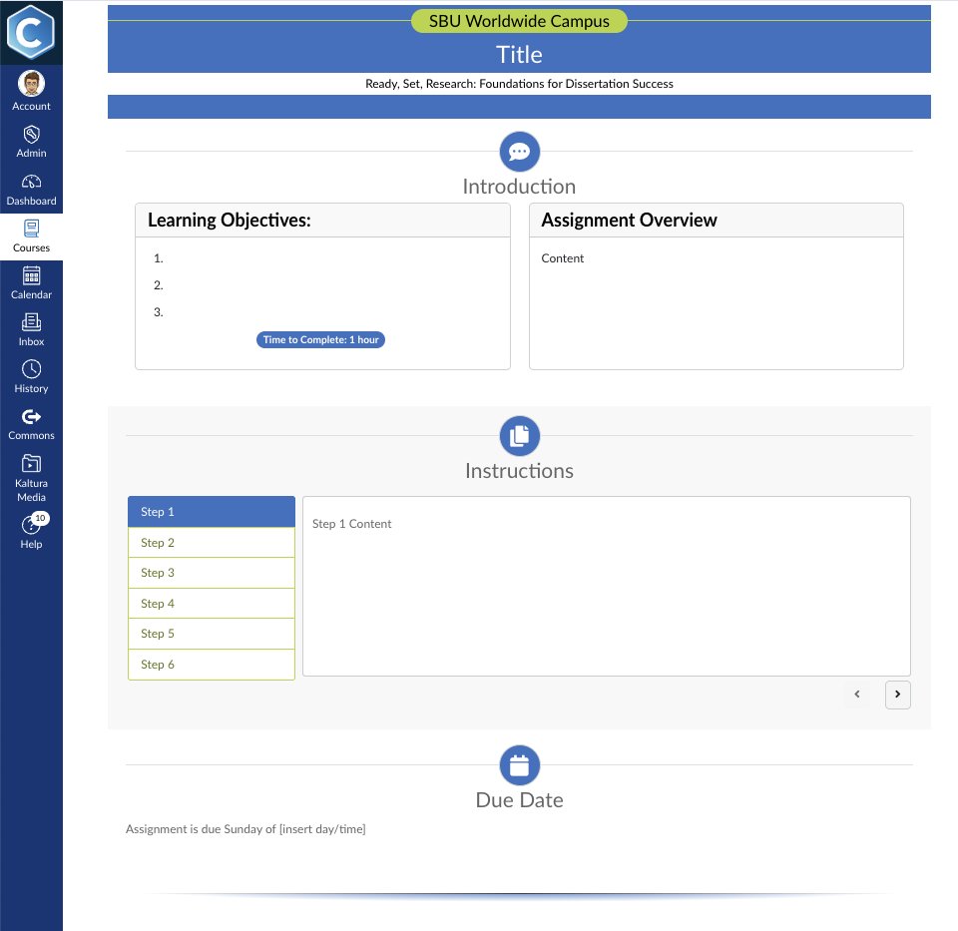This screenshot has height=931, width=958.
Task: Click the Introduction section heading
Action: click(x=519, y=187)
